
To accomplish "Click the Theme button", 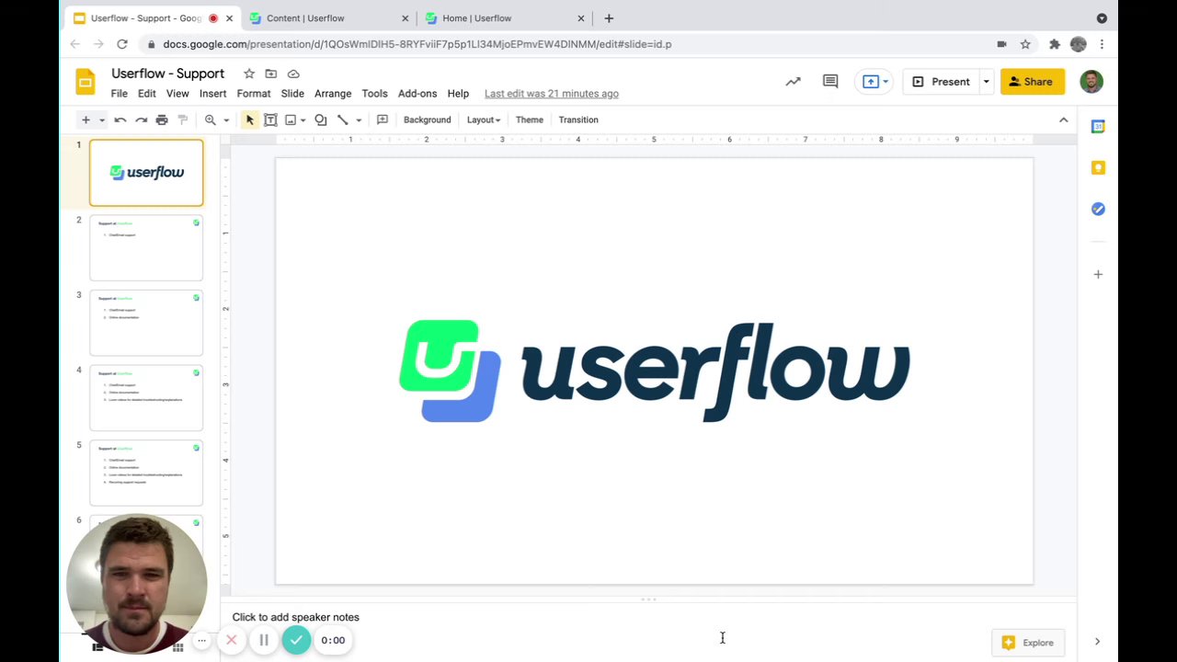I will [530, 120].
